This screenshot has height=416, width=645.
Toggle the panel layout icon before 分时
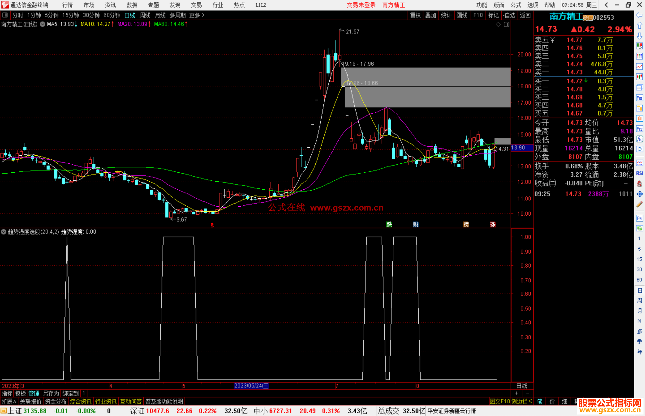[5, 15]
